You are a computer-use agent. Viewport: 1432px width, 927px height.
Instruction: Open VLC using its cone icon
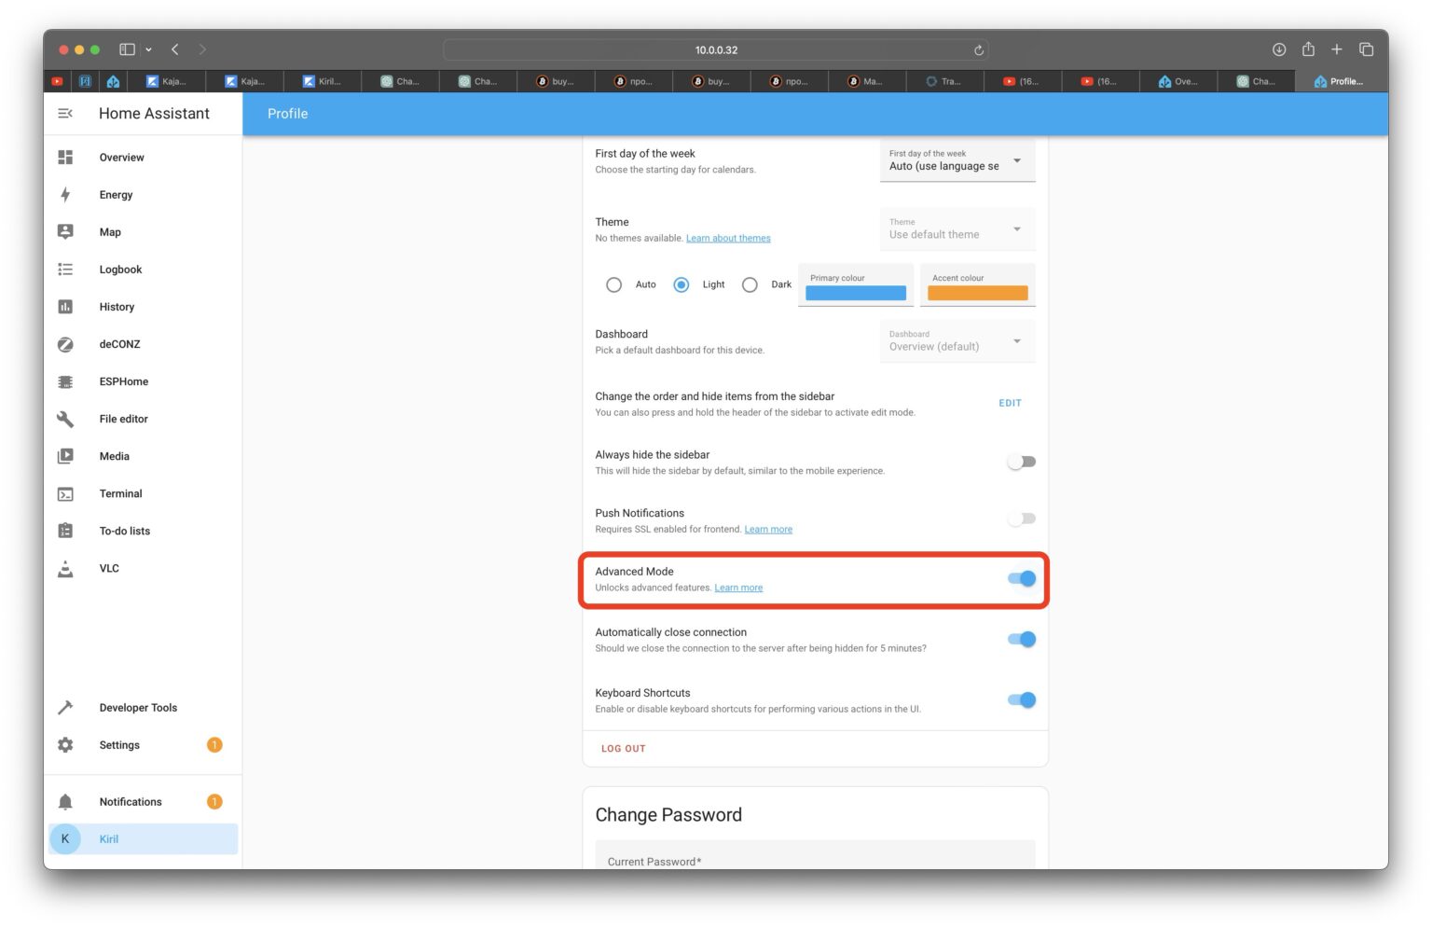pyautogui.click(x=65, y=568)
